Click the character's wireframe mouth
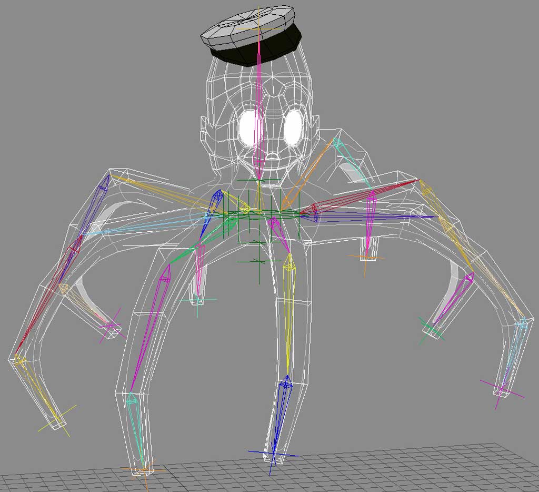 (x=272, y=157)
